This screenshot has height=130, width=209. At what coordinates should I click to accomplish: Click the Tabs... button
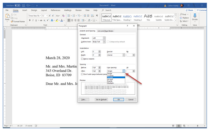point(84,100)
